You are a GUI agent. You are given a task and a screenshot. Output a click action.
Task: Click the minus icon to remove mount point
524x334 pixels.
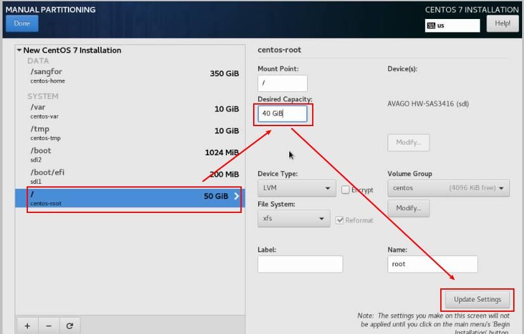(48, 326)
